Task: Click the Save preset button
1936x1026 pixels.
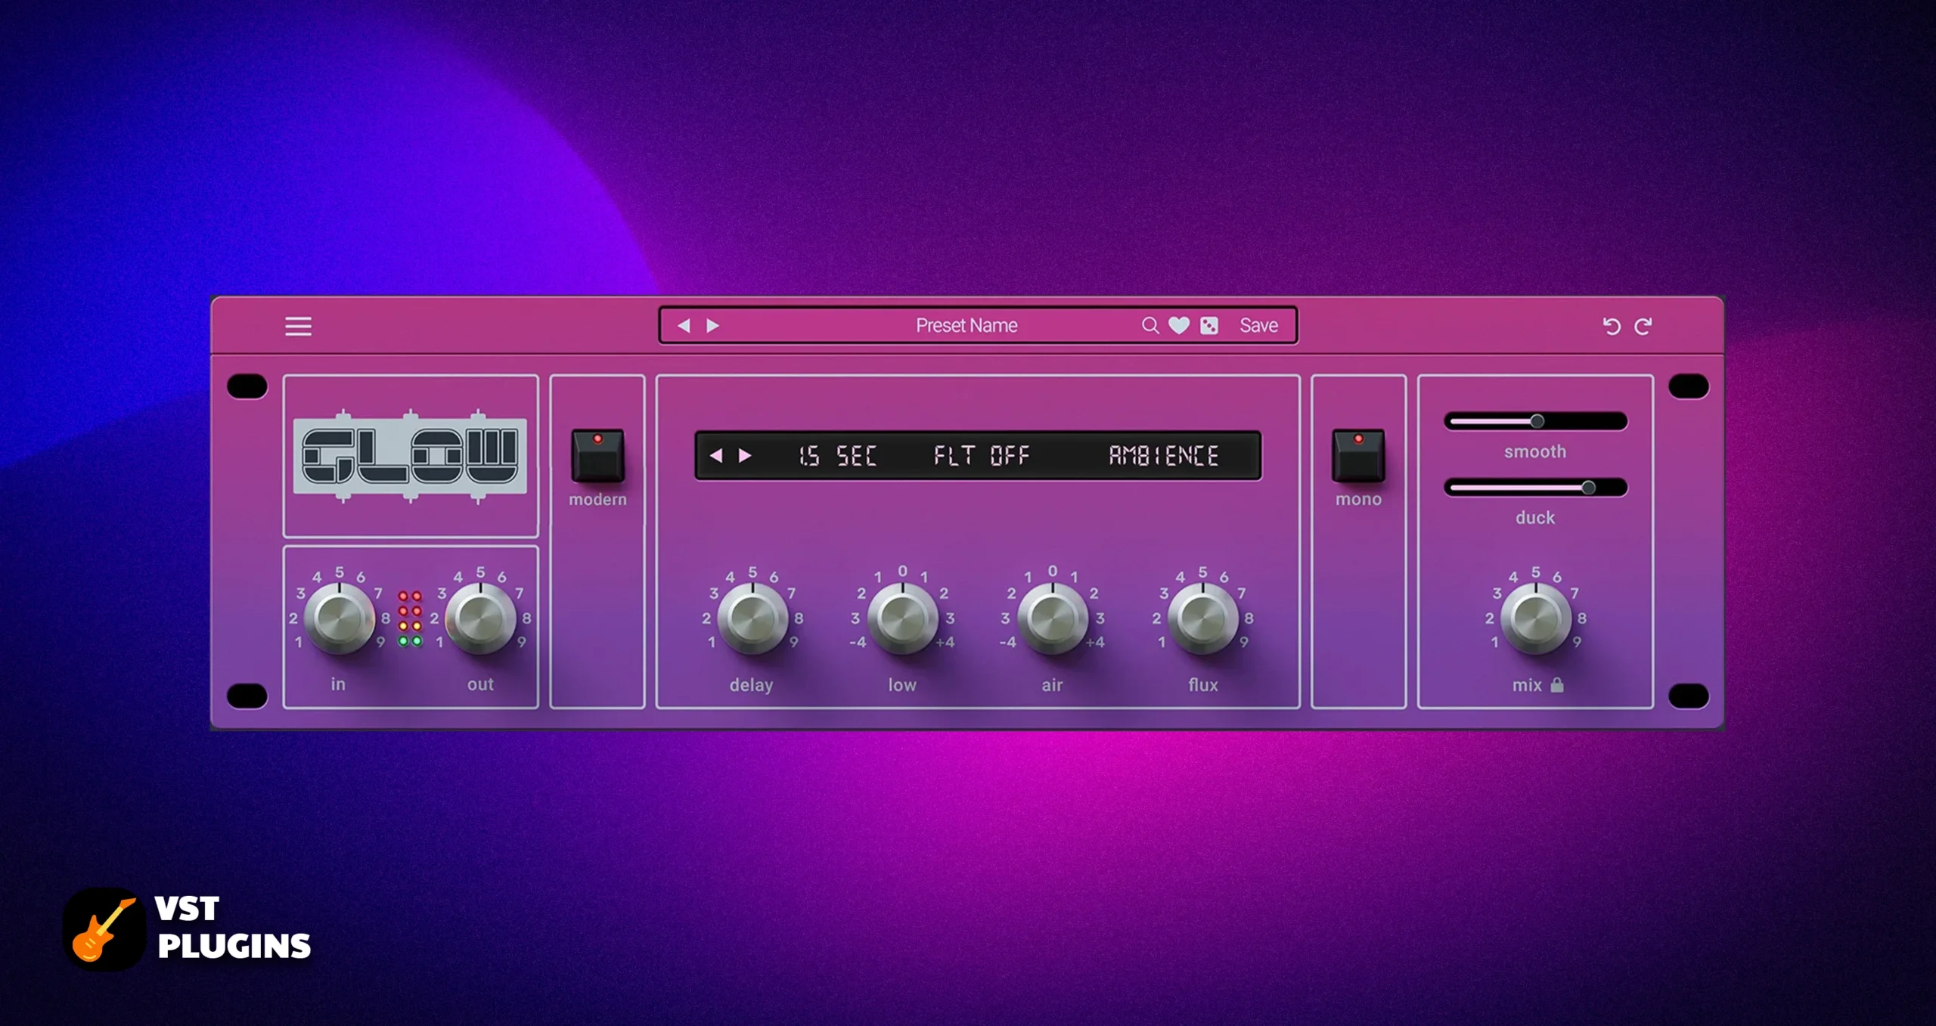Action: [1258, 325]
